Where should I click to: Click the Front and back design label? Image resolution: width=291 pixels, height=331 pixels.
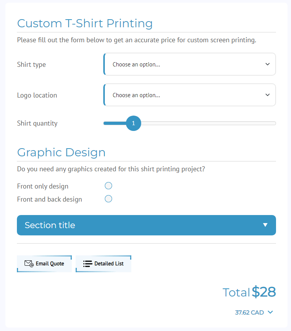(x=50, y=199)
